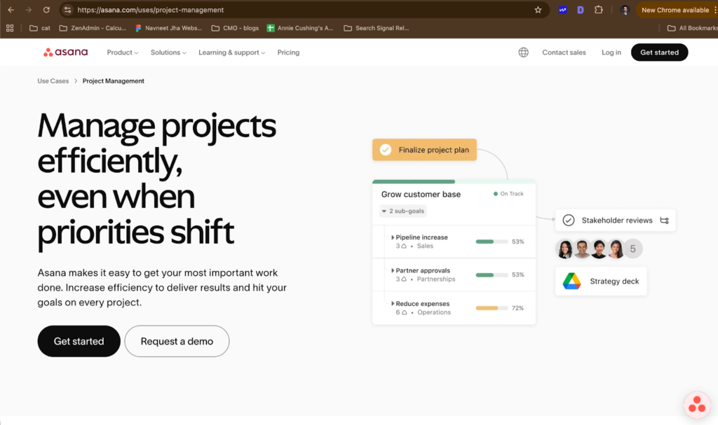This screenshot has width=718, height=425.
Task: Expand the Pipeline increase sub-goal
Action: [x=393, y=237]
